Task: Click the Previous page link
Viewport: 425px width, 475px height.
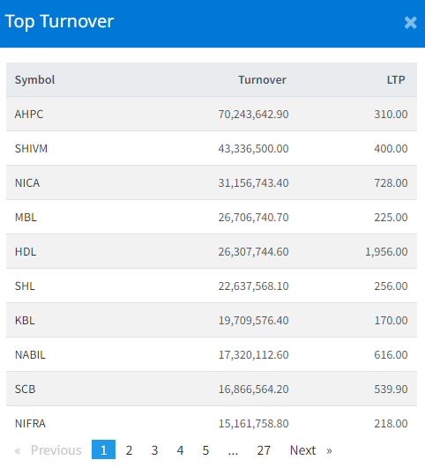Action: [48, 449]
